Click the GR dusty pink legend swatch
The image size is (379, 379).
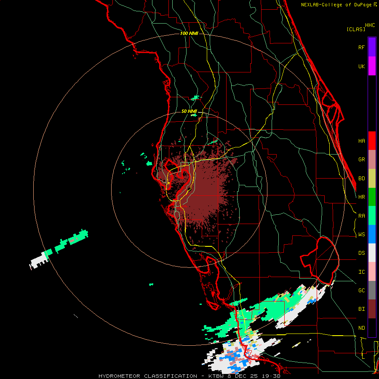click(372, 159)
